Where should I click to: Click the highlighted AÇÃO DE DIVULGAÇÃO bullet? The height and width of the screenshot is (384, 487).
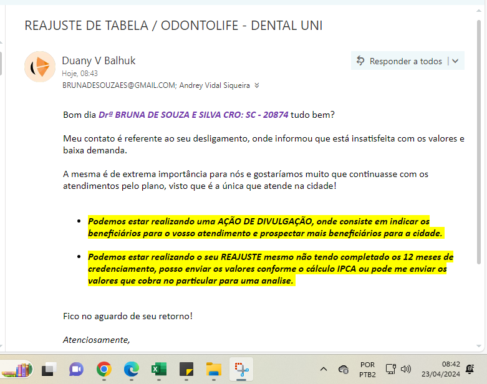coord(266,228)
